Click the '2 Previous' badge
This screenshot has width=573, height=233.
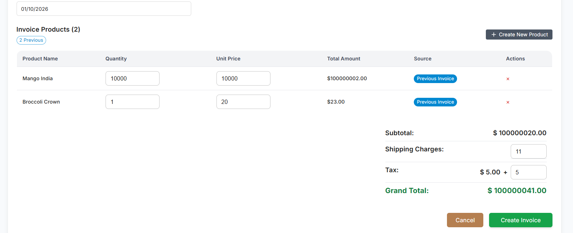pyautogui.click(x=31, y=40)
